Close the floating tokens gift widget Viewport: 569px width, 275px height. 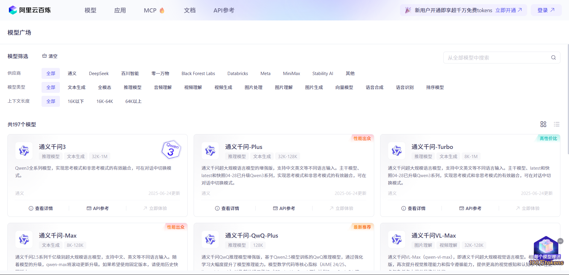pyautogui.click(x=560, y=241)
